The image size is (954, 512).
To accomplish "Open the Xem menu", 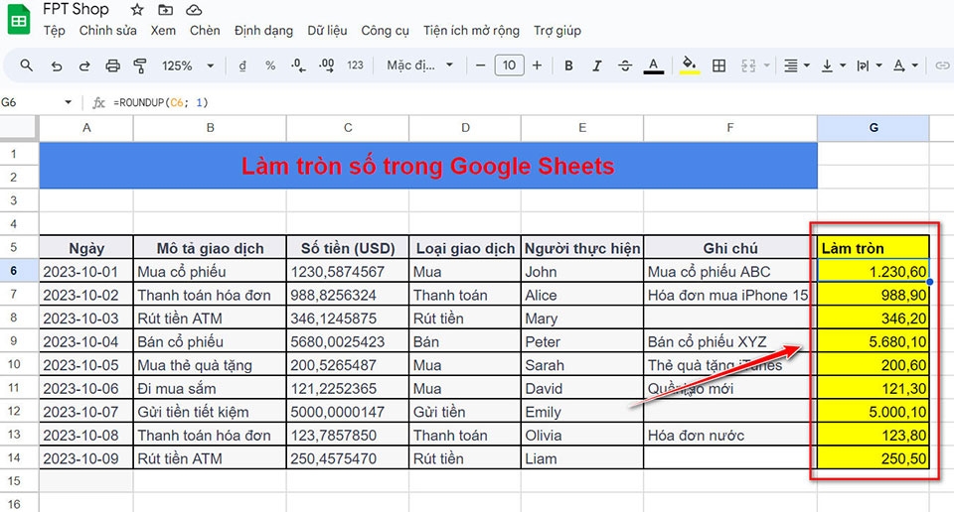I will click(163, 31).
